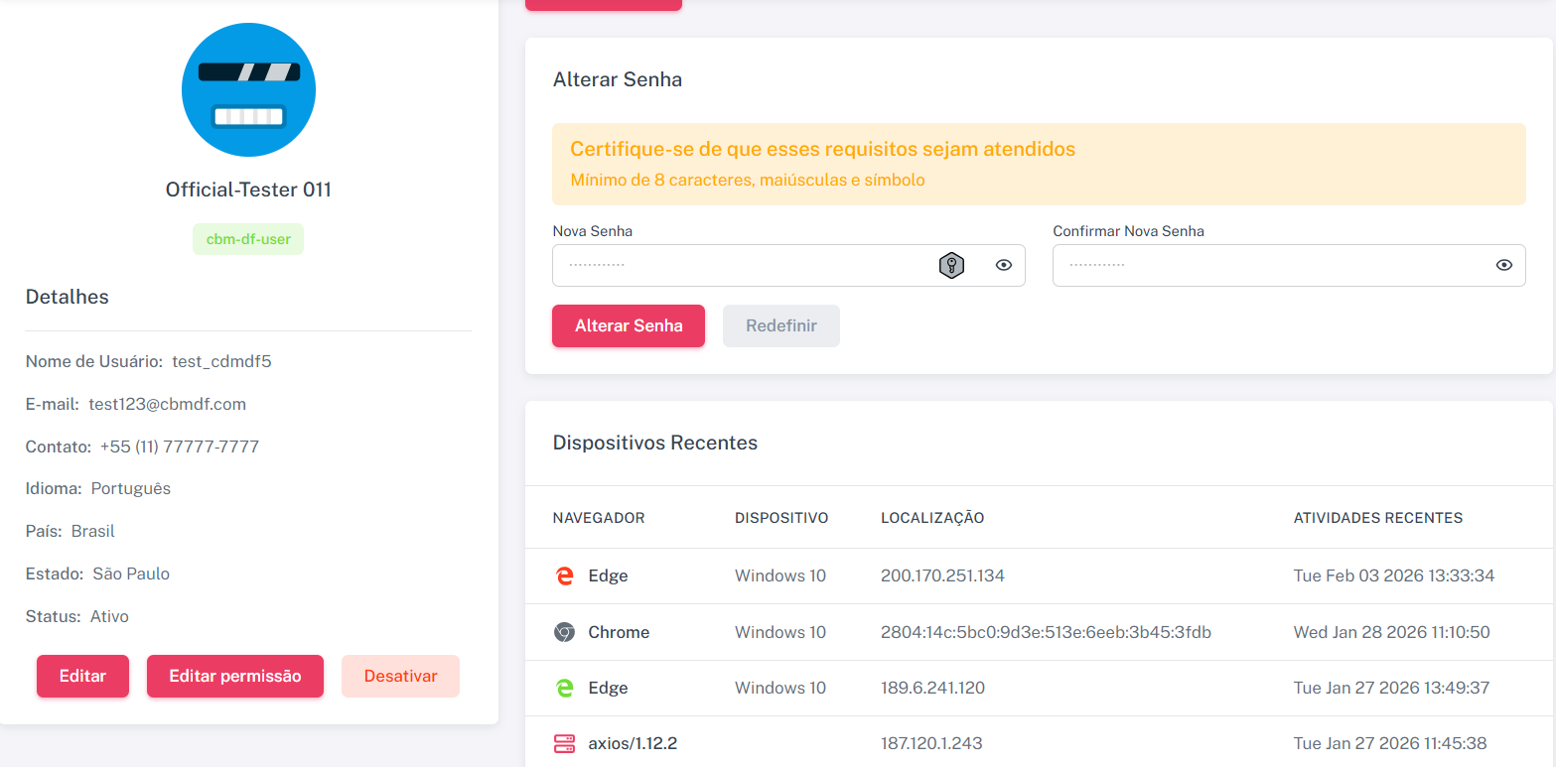The image size is (1556, 767).
Task: Click the username test_cdmdf5
Action: click(x=221, y=361)
